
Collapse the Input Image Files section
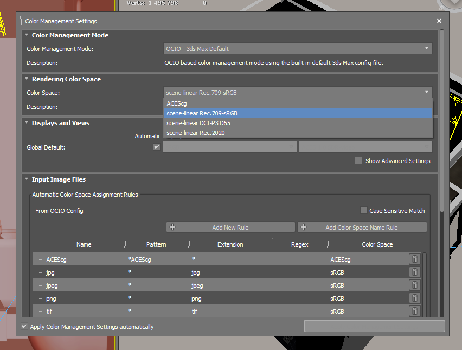pos(27,179)
